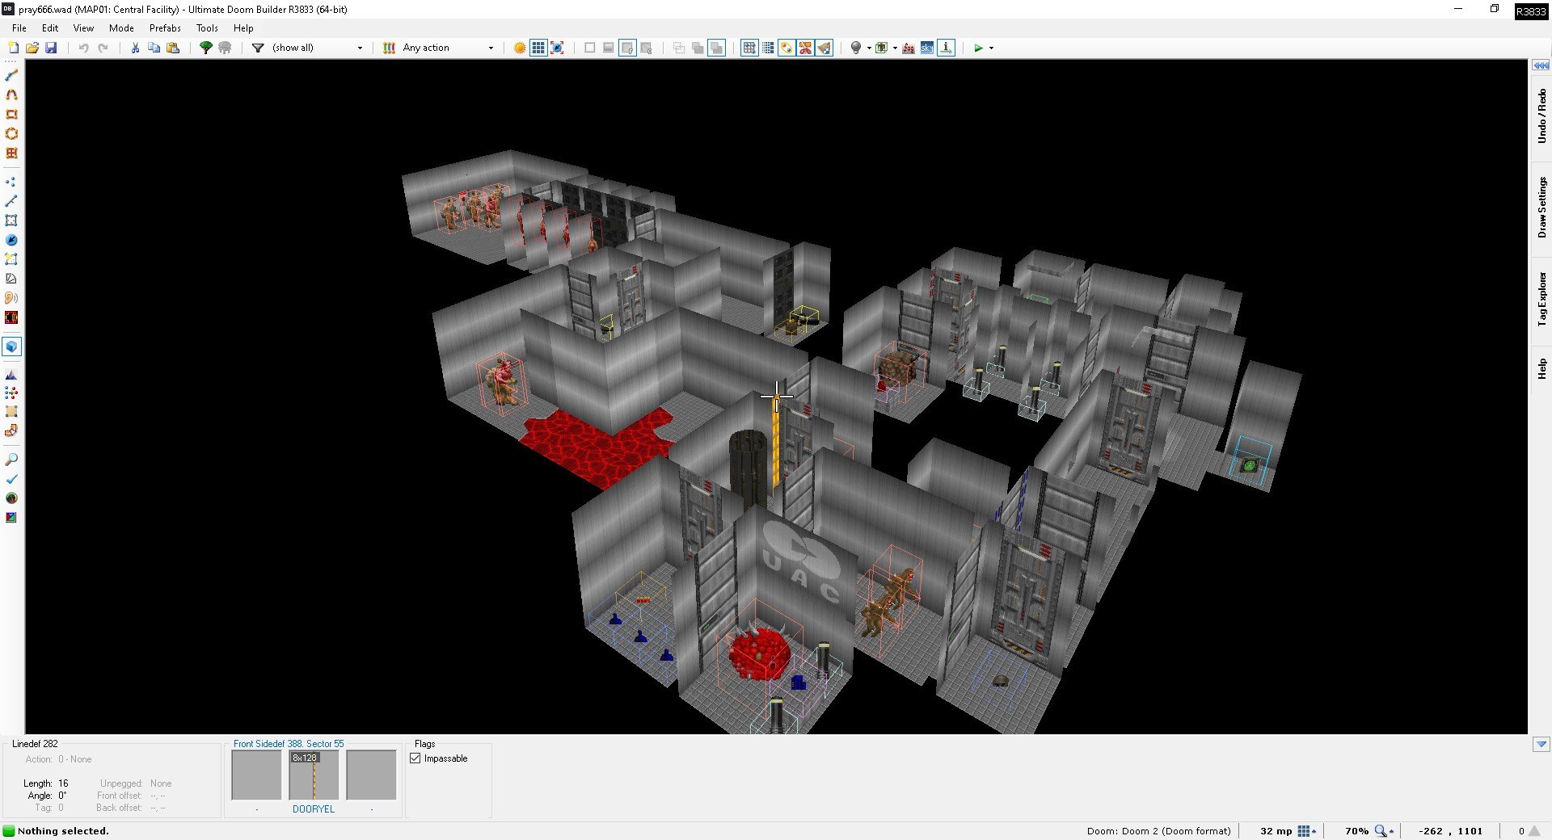Toggle the dotted grid button

click(x=768, y=48)
